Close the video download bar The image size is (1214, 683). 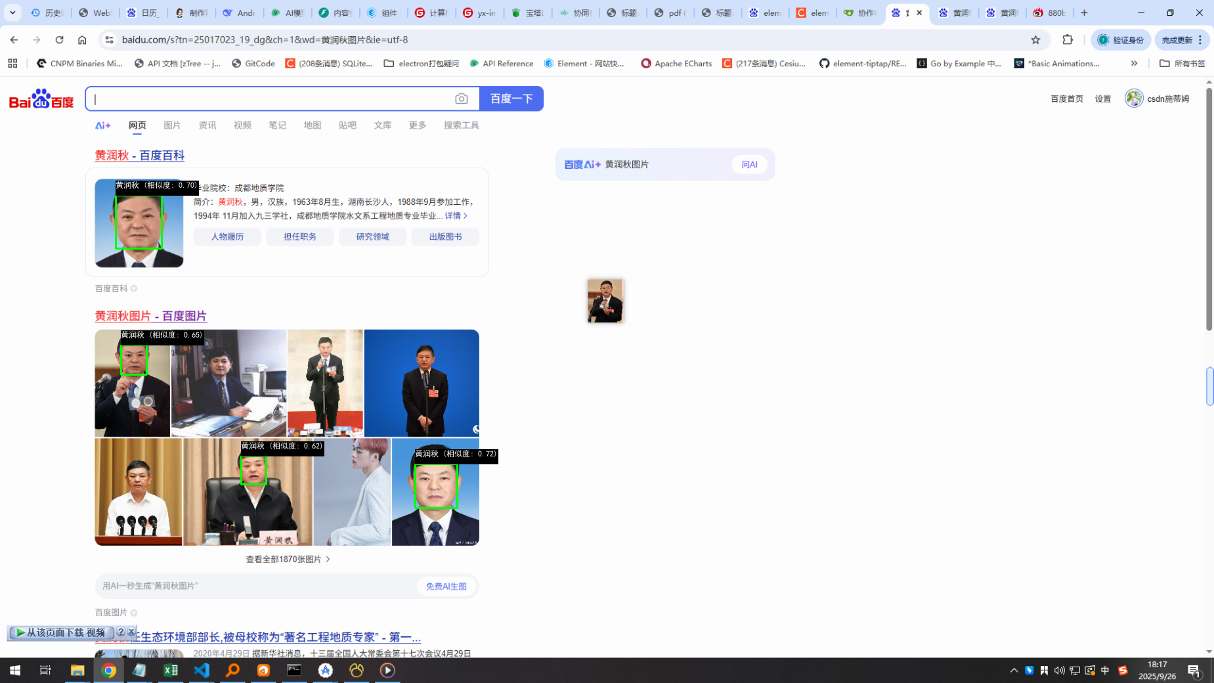131,632
